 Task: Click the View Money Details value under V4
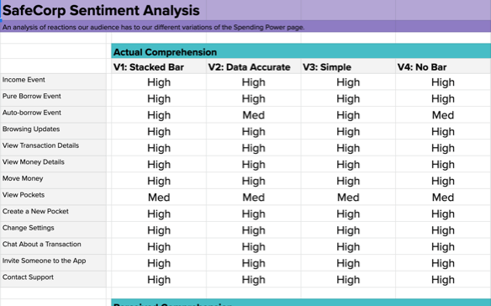coord(443,165)
